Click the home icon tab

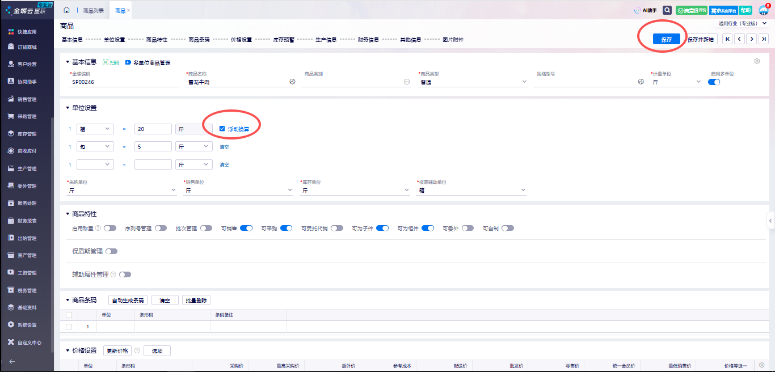[67, 10]
